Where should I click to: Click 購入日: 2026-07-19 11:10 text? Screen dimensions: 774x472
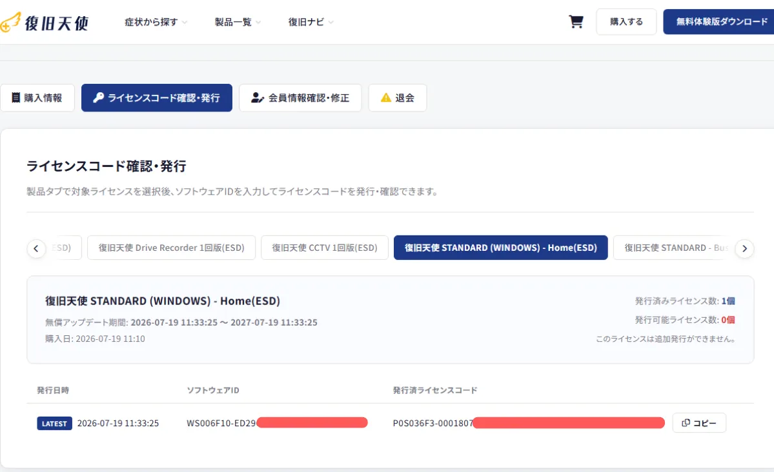pyautogui.click(x=96, y=339)
